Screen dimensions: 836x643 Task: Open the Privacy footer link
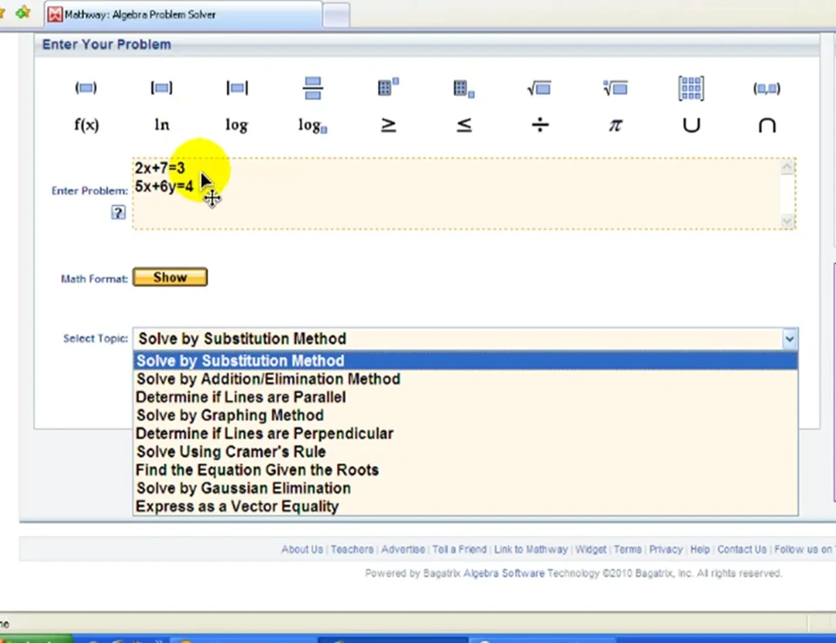pyautogui.click(x=666, y=549)
